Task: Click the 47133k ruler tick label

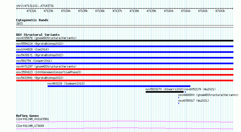Action: pos(48,11)
